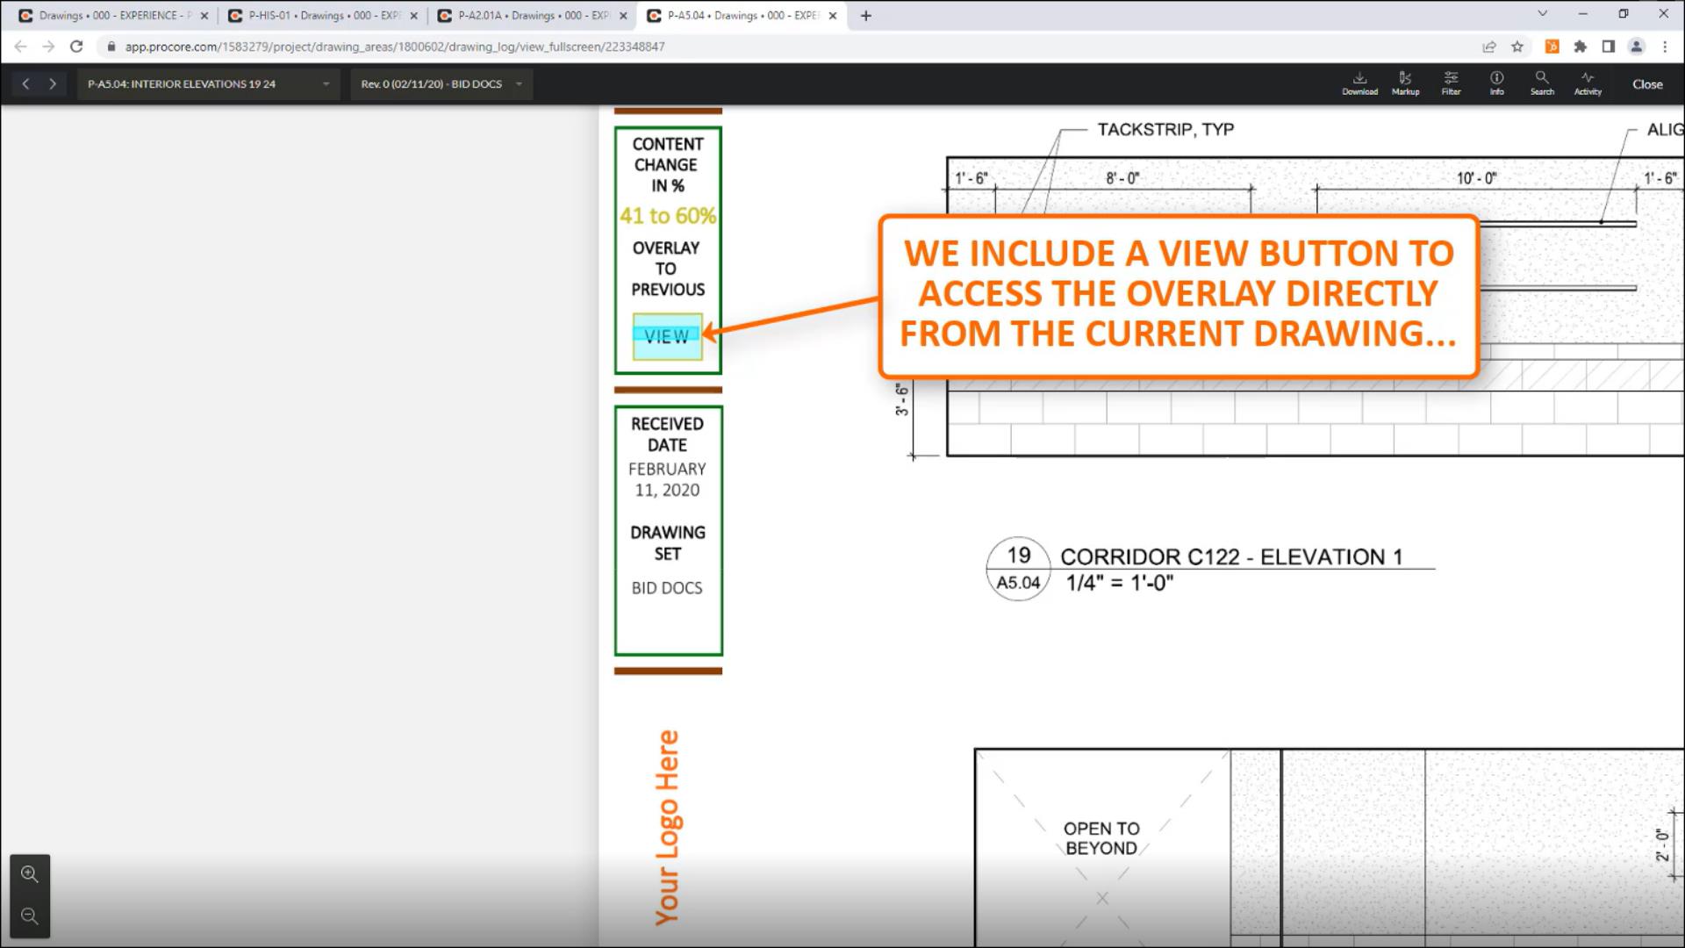Go to next drawing arrow
This screenshot has height=948, width=1685.
coord(53,84)
